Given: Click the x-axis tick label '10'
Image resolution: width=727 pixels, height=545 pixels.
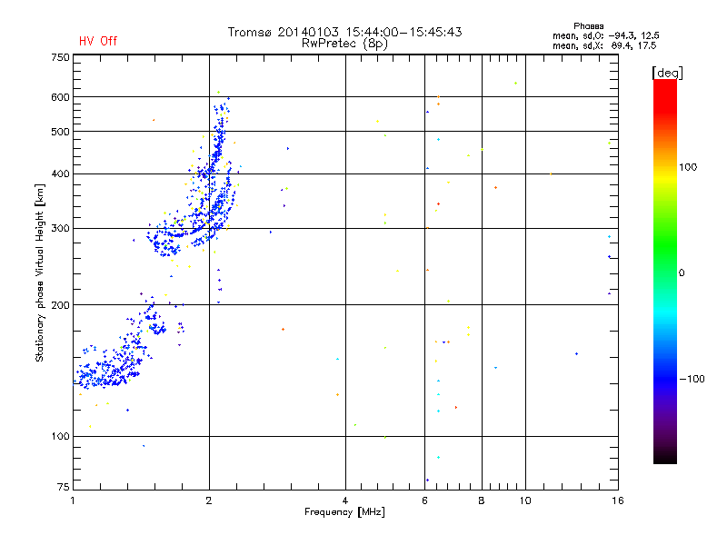Looking at the screenshot, I should tap(525, 500).
